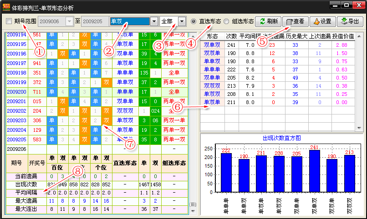Select issue 2009200 row in draw list
Viewport: 367px width, 219px height.
[x=16, y=91]
